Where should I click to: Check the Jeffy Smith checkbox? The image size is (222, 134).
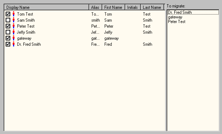(x=8, y=32)
